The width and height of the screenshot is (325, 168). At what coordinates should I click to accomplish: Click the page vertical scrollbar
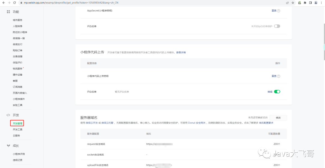pos(324,41)
